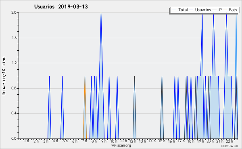Click the Bots legend entry
The image size is (242, 149).
pos(230,10)
